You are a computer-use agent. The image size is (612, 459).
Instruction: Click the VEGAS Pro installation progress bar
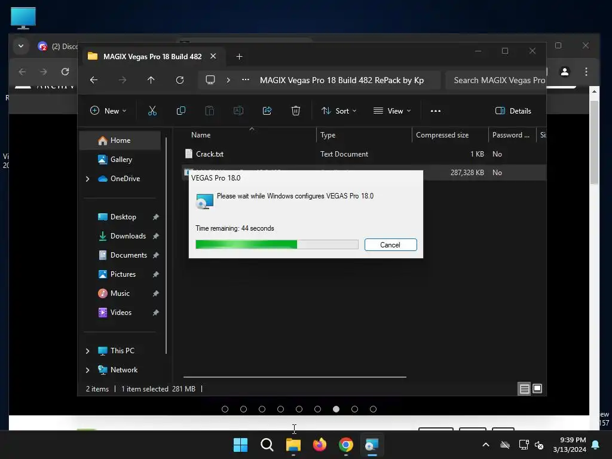point(277,244)
